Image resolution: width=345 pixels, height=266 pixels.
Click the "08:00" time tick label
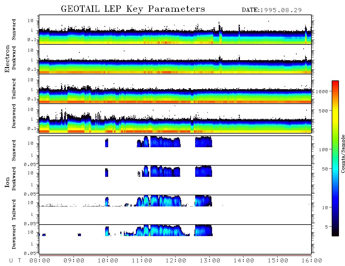pyautogui.click(x=40, y=261)
